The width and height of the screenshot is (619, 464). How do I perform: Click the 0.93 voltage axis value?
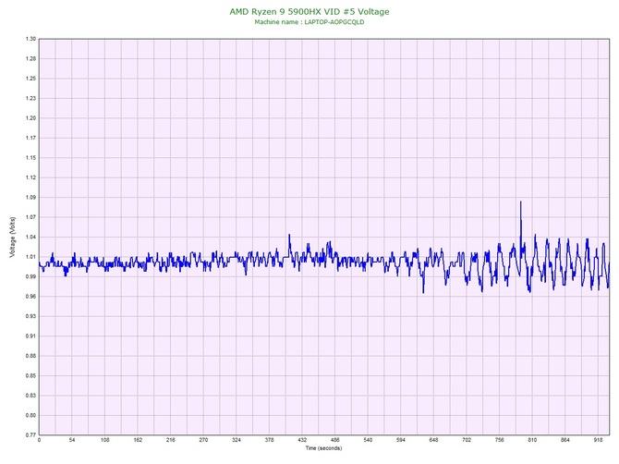30,316
